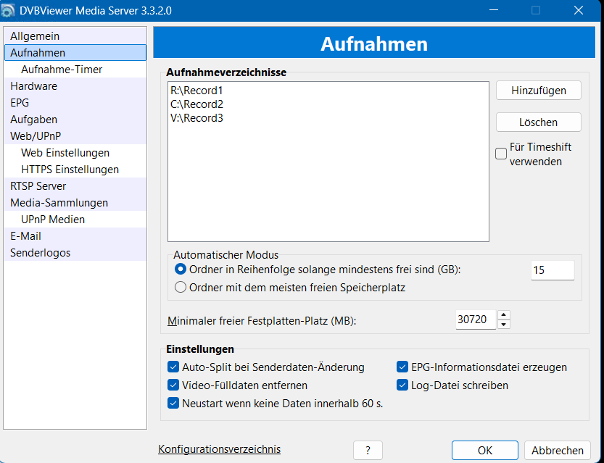Click Hinzufügen to add a directory
604x463 pixels.
pos(539,91)
